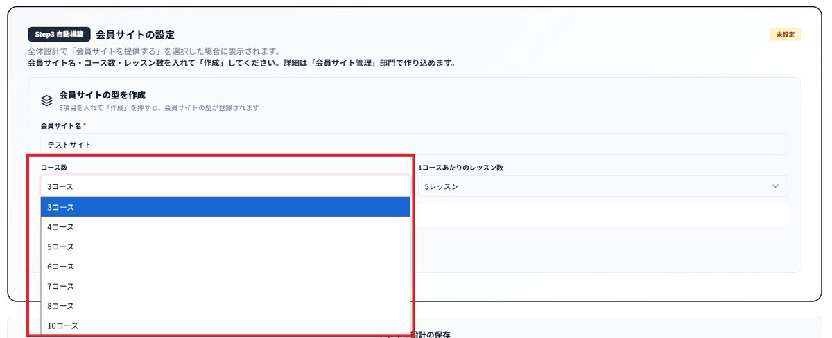Choose 7コース in the dropdown list
This screenshot has height=338, width=832.
click(x=225, y=286)
